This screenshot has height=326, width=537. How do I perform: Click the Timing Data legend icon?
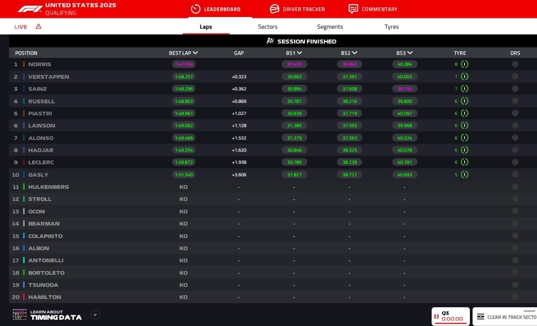pyautogui.click(x=20, y=314)
